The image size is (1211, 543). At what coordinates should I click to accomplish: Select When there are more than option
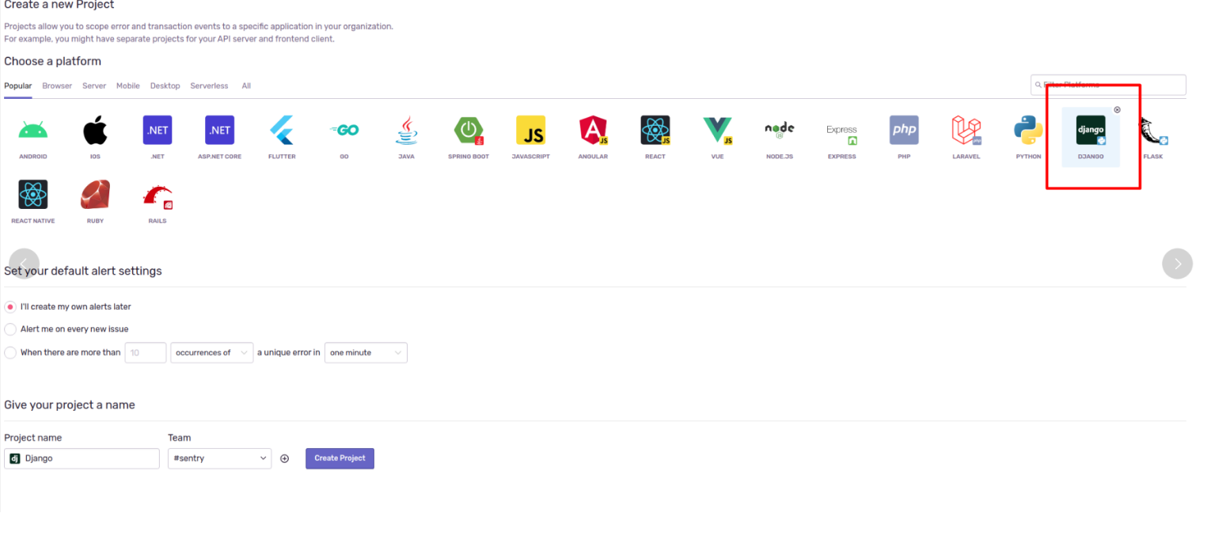tap(10, 352)
